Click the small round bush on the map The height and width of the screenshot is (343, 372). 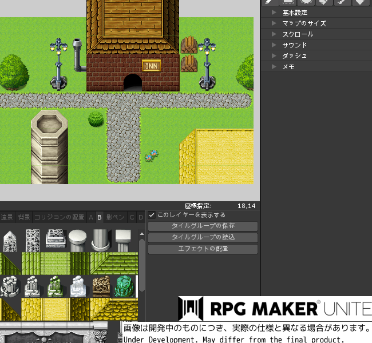click(x=96, y=119)
